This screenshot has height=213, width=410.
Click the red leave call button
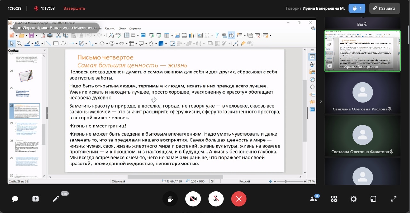[239, 199]
